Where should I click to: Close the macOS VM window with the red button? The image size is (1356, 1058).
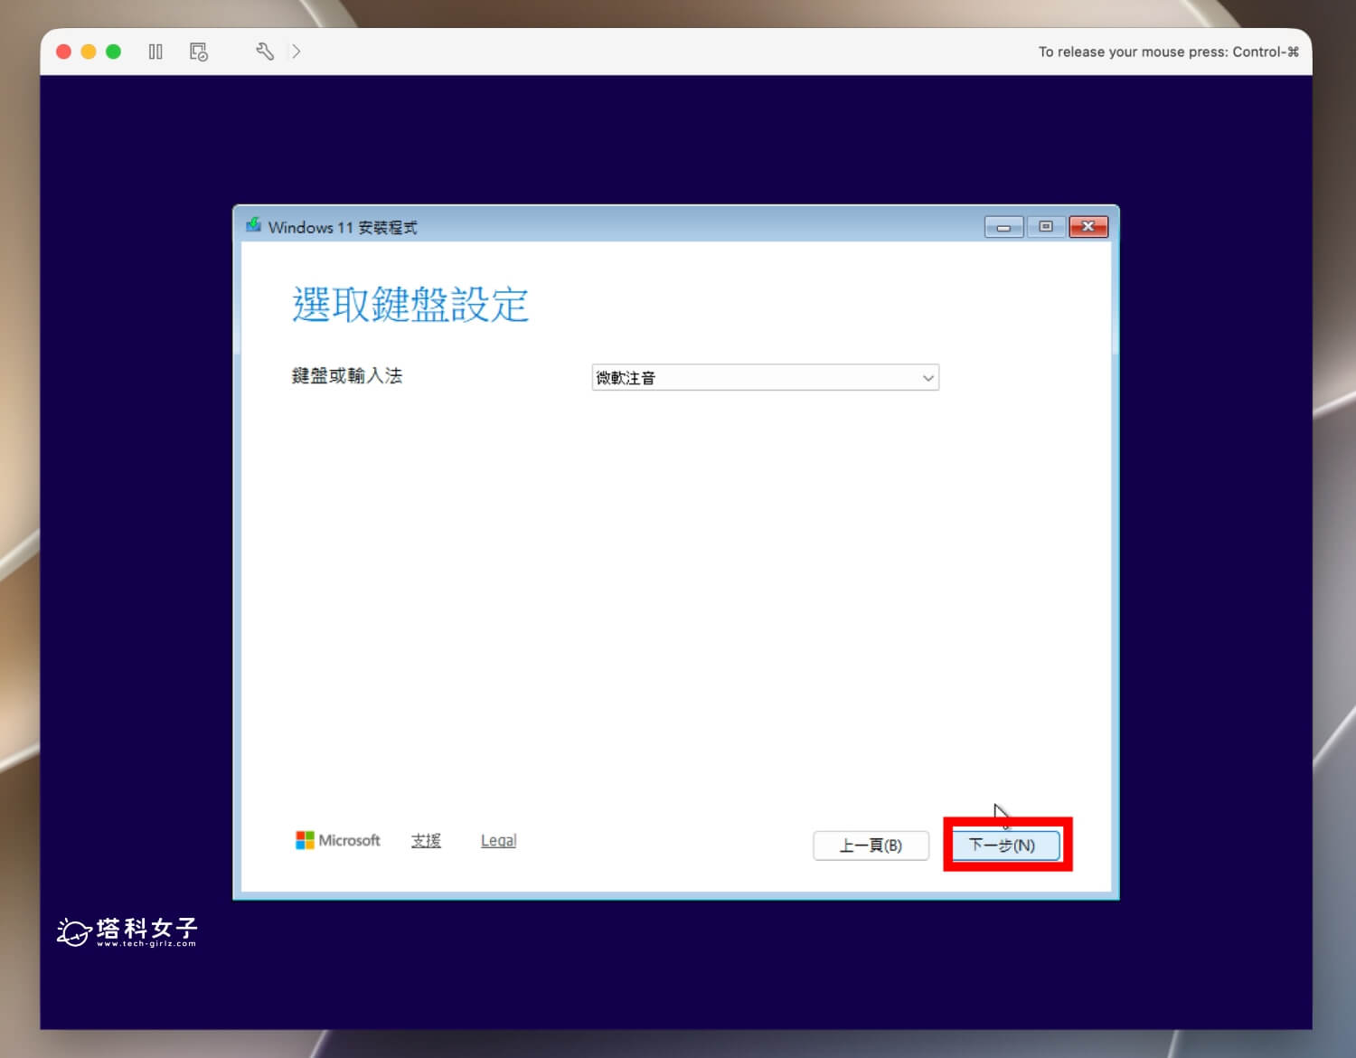(x=64, y=52)
